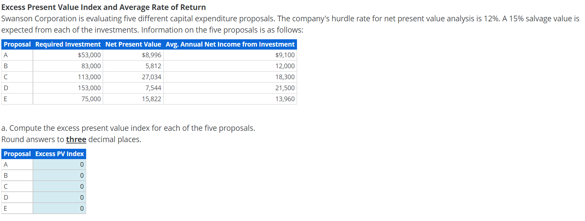Click the Required Investment column header
Screen dimensions: 585x221
[x=68, y=44]
